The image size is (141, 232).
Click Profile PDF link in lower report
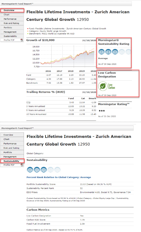9,165
